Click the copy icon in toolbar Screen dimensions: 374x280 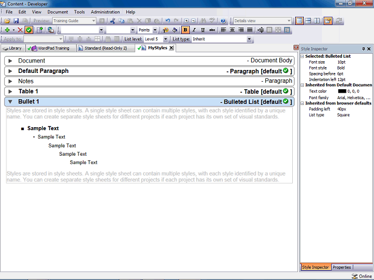(122, 21)
